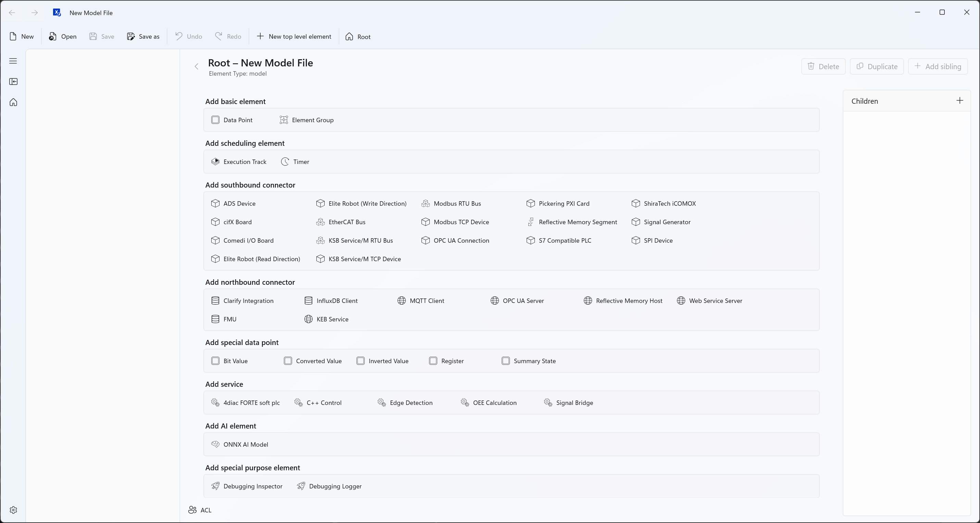Add a Bit Value special data point
Screen dimensions: 980x523
click(x=229, y=361)
